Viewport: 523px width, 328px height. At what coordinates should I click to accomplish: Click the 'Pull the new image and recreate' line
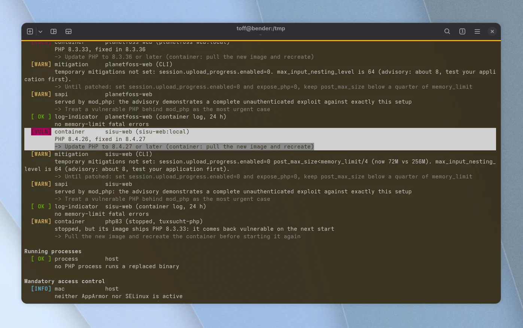pos(177,236)
